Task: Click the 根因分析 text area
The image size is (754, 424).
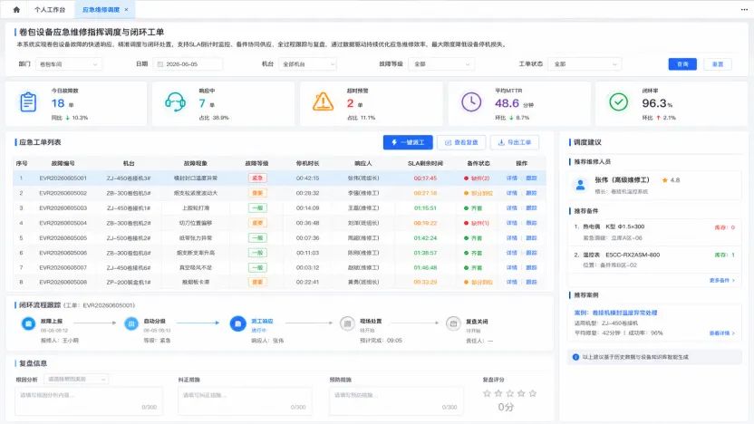Action: point(89,401)
